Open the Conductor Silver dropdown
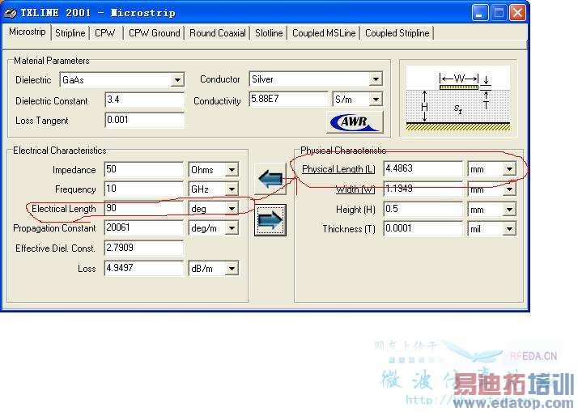 click(376, 79)
